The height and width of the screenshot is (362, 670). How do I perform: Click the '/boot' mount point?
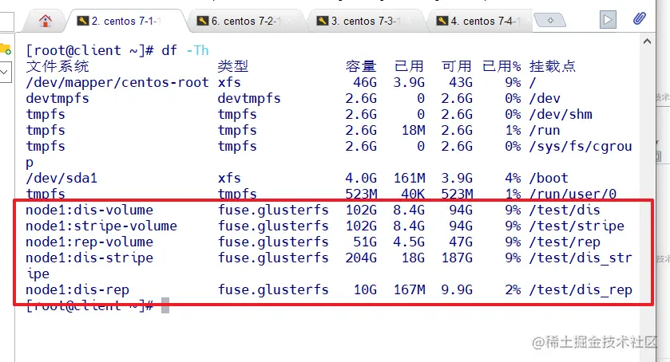(549, 178)
